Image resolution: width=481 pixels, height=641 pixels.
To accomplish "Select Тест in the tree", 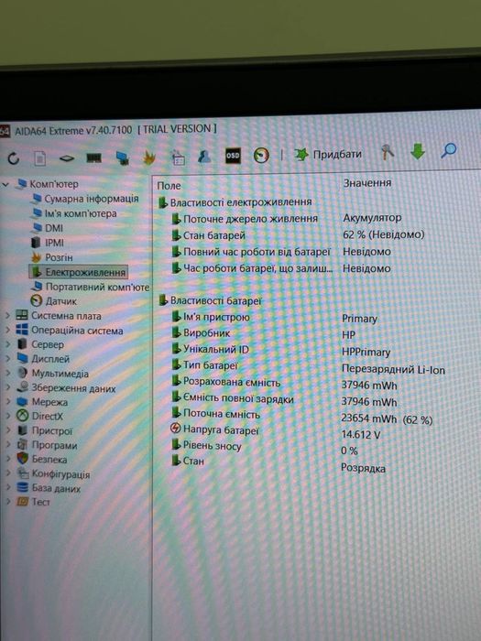I will point(40,502).
